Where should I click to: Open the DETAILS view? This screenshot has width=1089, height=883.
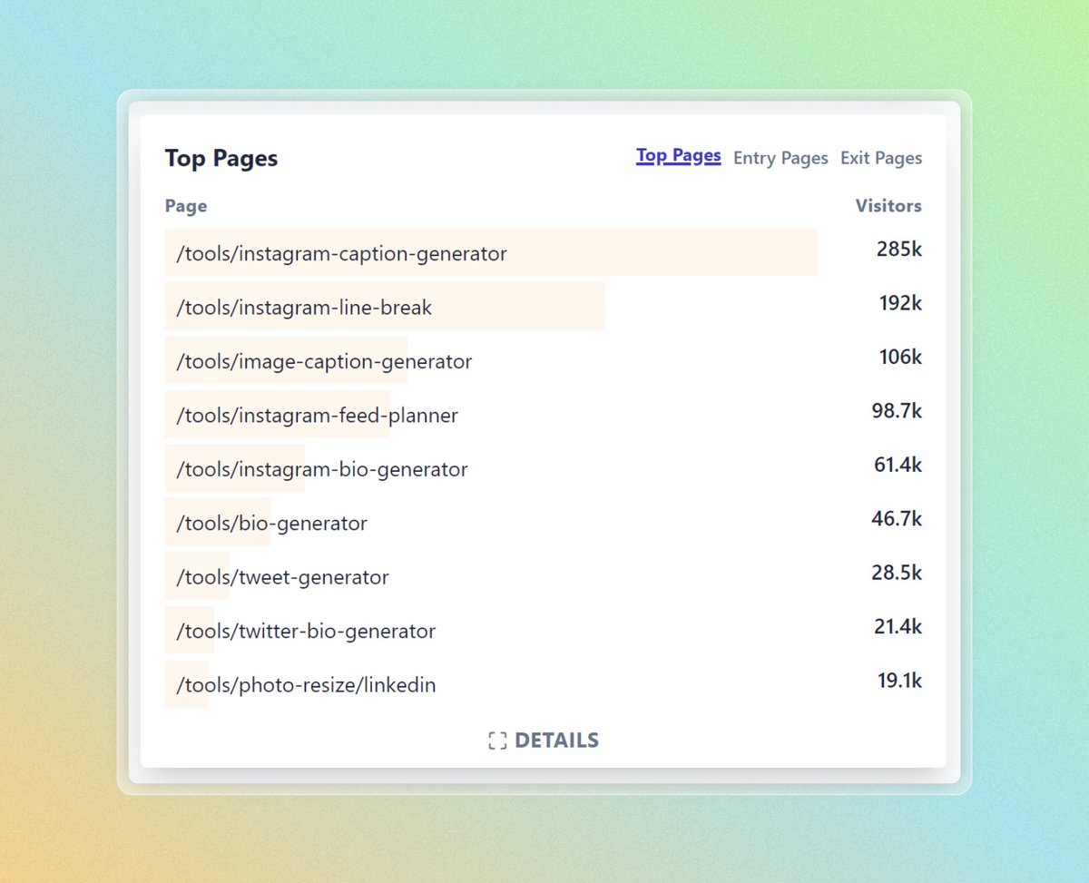[x=544, y=741]
